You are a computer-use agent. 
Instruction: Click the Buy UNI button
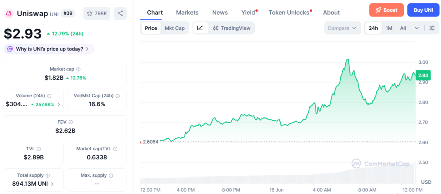(423, 10)
